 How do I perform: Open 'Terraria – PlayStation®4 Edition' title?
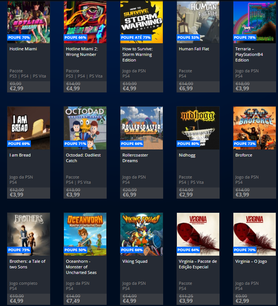pos(249,54)
